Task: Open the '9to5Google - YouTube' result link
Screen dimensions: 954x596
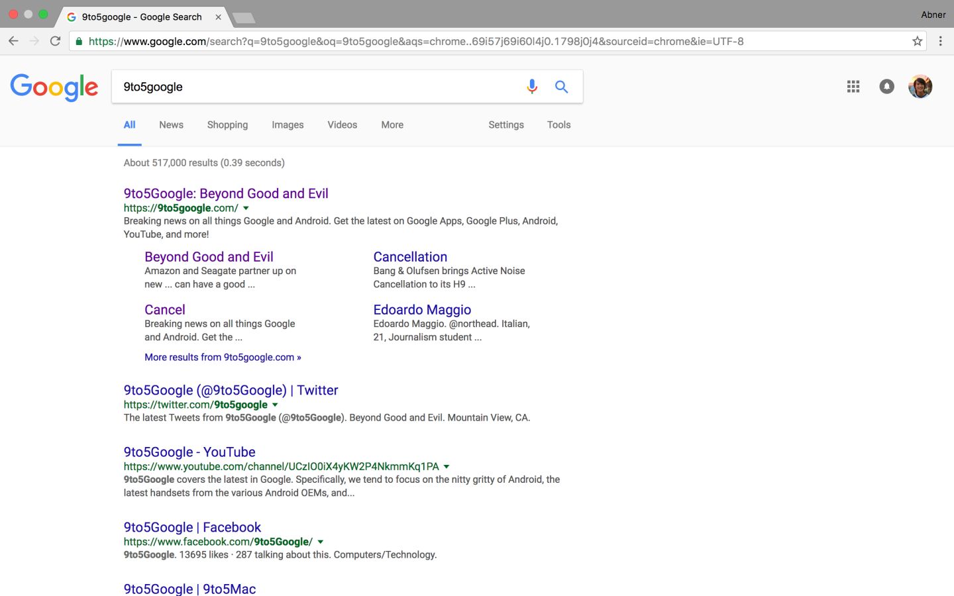Action: [189, 452]
